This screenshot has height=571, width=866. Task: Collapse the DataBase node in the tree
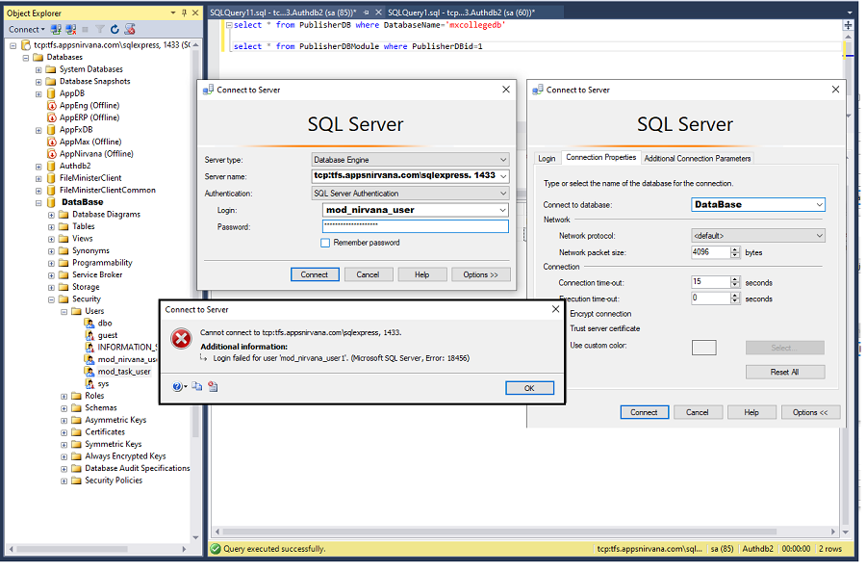[38, 203]
